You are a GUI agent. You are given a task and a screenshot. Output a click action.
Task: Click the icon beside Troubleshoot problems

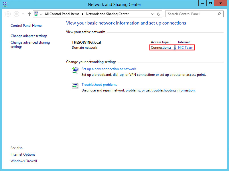pos(75,86)
